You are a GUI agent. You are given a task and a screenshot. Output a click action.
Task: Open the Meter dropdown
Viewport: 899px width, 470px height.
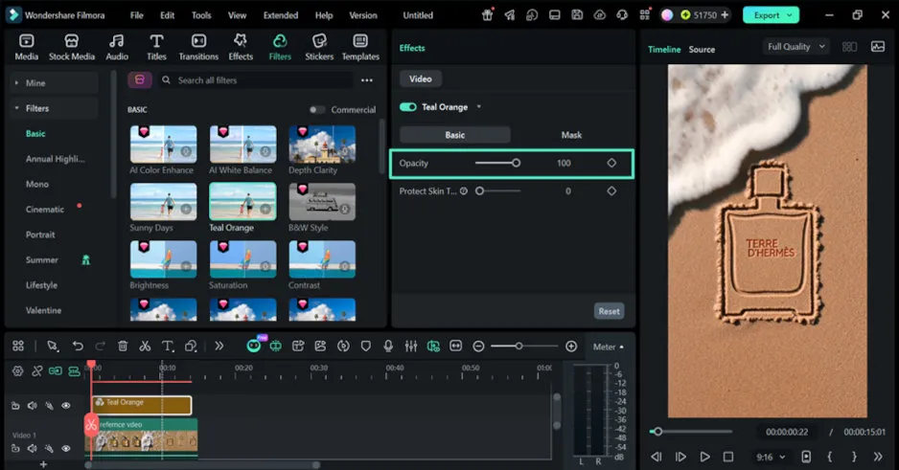(608, 347)
